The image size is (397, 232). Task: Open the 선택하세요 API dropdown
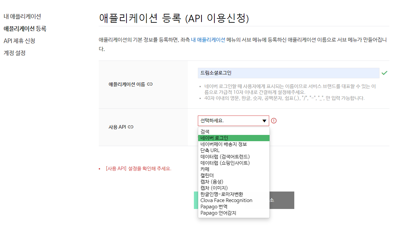pos(234,121)
